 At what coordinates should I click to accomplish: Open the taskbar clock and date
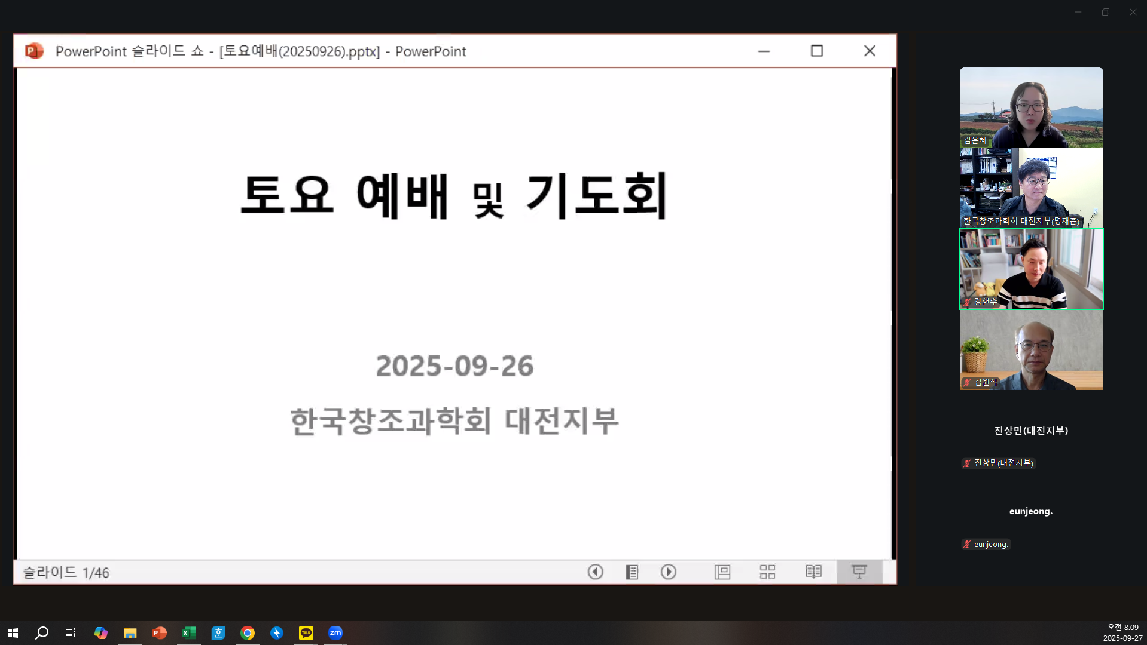pyautogui.click(x=1122, y=633)
